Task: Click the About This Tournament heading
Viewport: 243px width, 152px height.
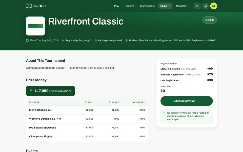Action: click(45, 61)
